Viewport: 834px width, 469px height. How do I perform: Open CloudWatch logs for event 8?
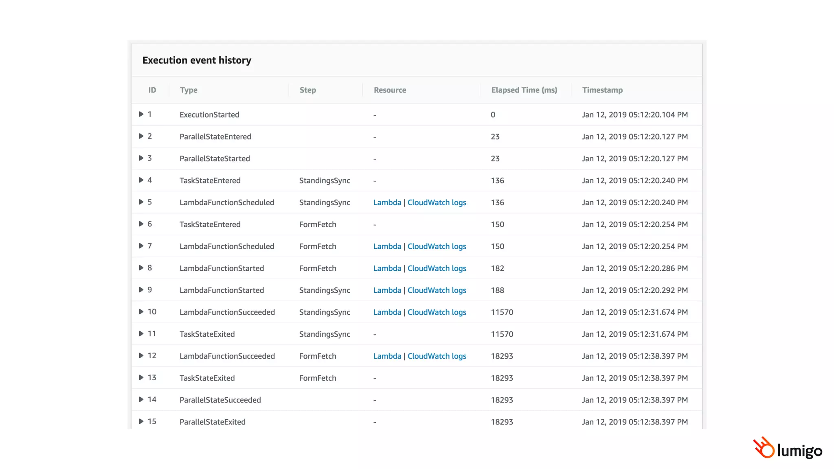pos(437,268)
